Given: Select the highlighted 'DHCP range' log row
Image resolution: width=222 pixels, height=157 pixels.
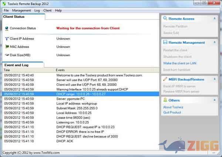Looking at the screenshot, I should tap(81, 94).
